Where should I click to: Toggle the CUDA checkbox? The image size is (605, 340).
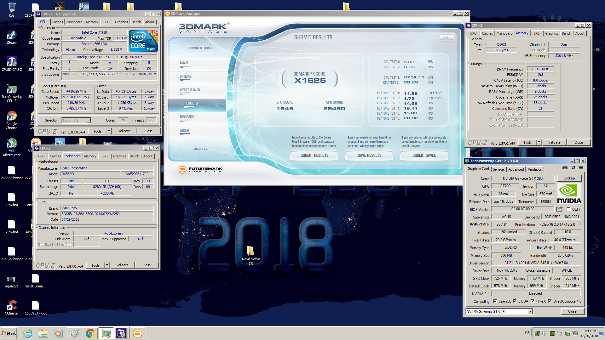(515, 301)
